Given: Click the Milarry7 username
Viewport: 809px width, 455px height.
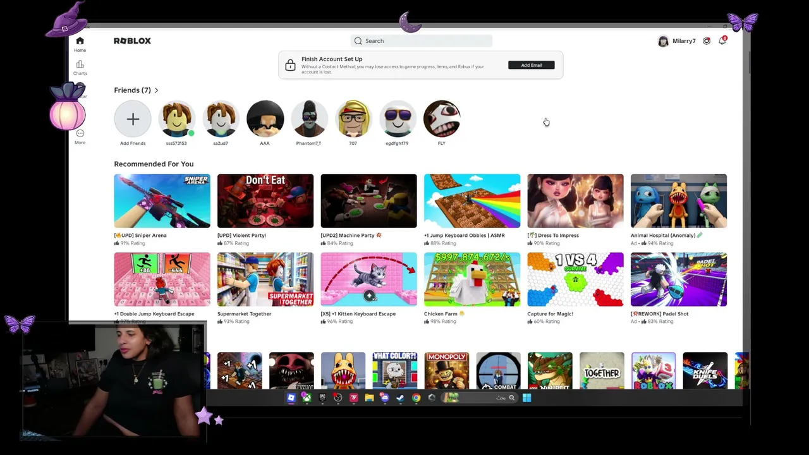Looking at the screenshot, I should point(684,41).
